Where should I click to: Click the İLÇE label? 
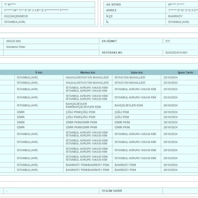109,16
